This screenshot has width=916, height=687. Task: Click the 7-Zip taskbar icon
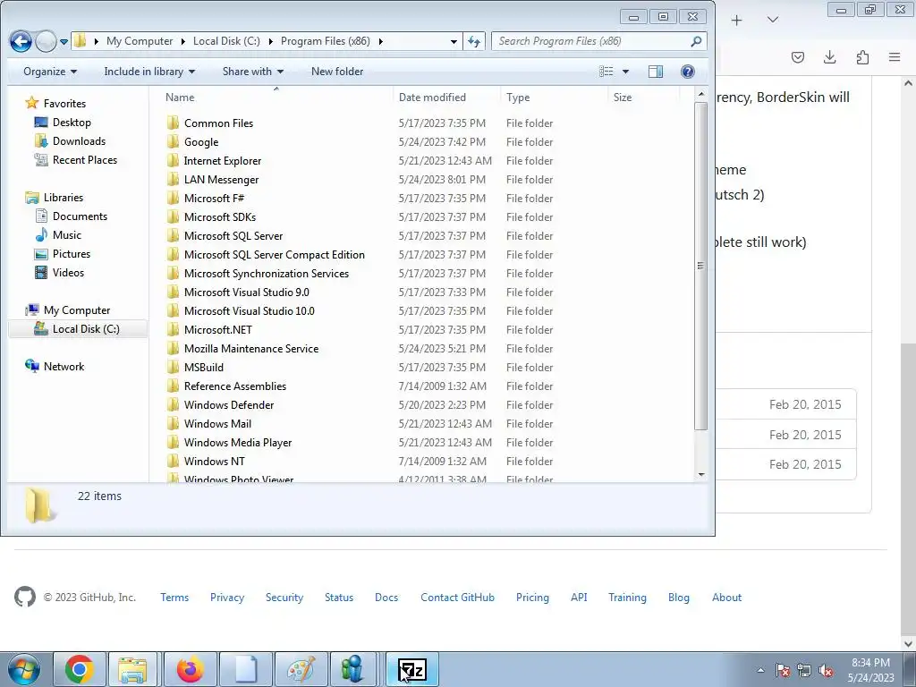coord(411,669)
